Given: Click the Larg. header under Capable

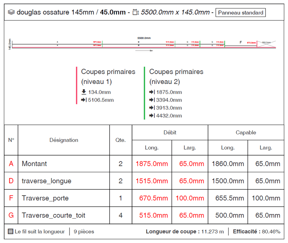Looking at the screenshot, I should [x=266, y=148].
